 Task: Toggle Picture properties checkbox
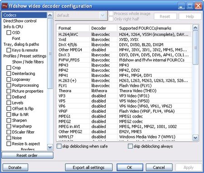pyautogui.click(x=9, y=91)
